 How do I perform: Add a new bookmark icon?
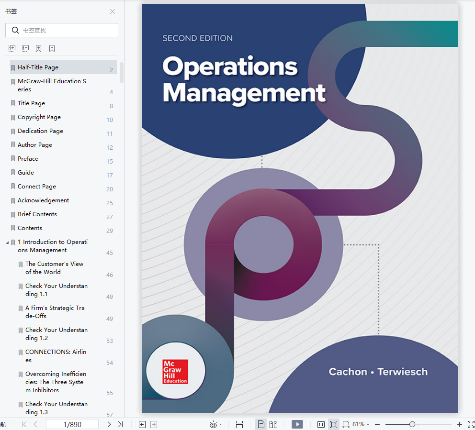(38, 48)
